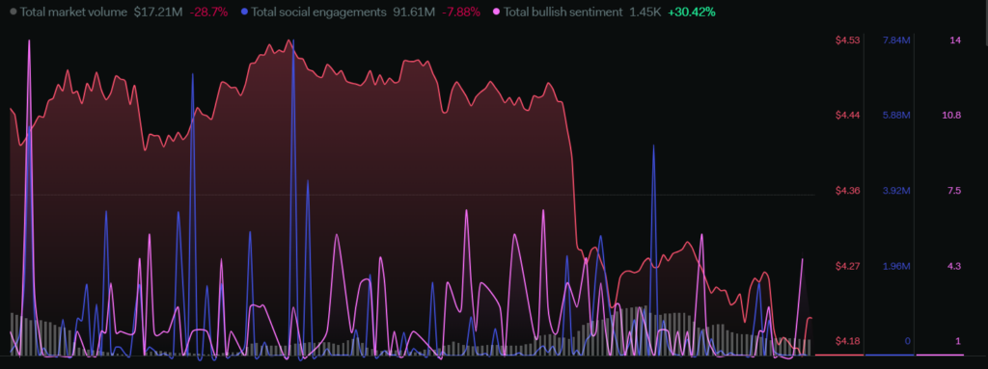The image size is (988, 369).
Task: Click the 4.3 sentiment axis label
Action: tap(954, 266)
